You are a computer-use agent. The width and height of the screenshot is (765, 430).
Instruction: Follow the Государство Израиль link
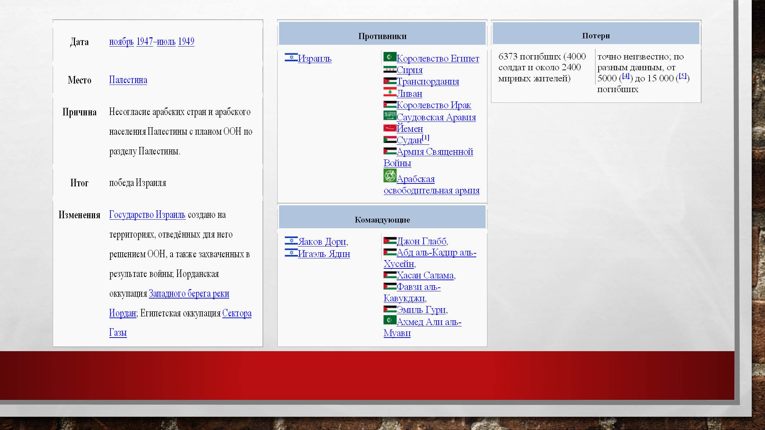tap(147, 215)
